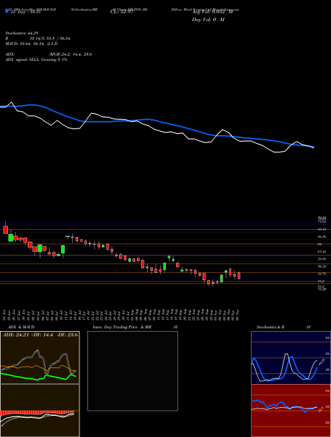The width and height of the screenshot is (331, 437).
Task: Click the 'MACD: 53.64, 56.14, -2.5 D' line
Action: coord(31,44)
